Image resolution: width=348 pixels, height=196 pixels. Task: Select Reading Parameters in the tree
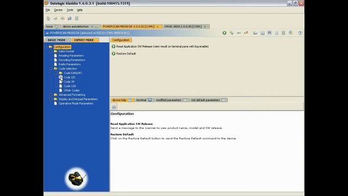tap(71, 56)
